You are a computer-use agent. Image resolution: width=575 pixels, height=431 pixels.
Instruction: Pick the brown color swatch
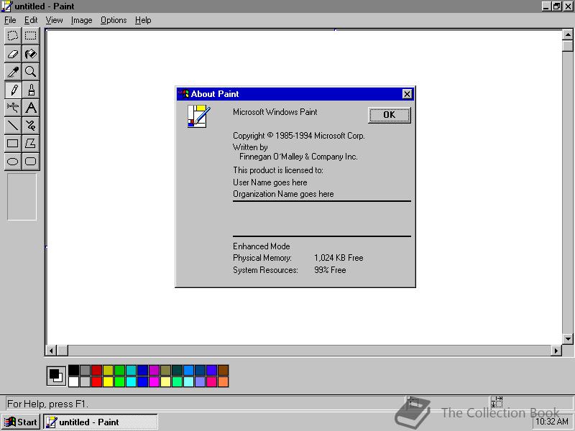[x=223, y=370]
